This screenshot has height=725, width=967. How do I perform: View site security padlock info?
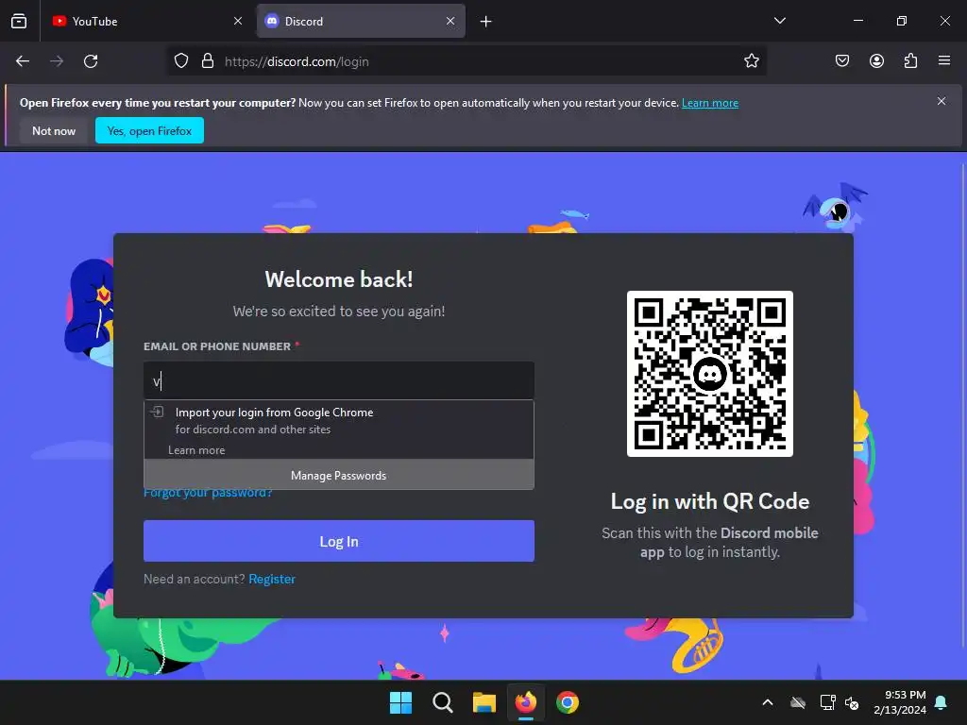(208, 61)
